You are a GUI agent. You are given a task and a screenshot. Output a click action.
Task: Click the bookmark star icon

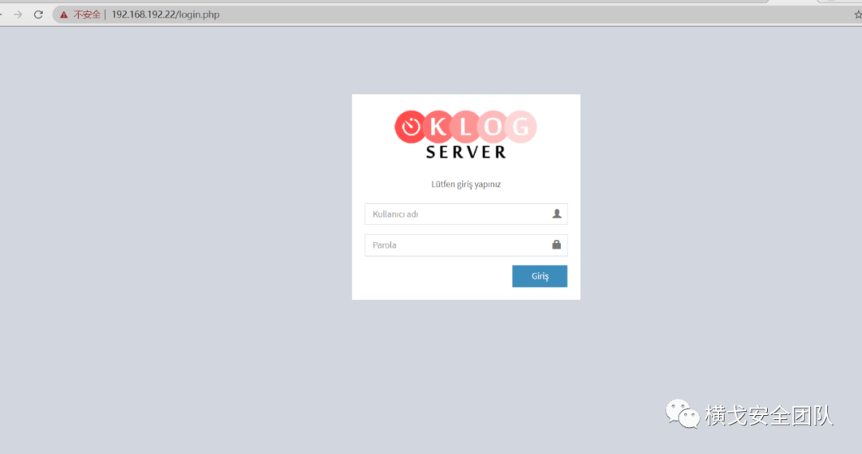coord(857,15)
